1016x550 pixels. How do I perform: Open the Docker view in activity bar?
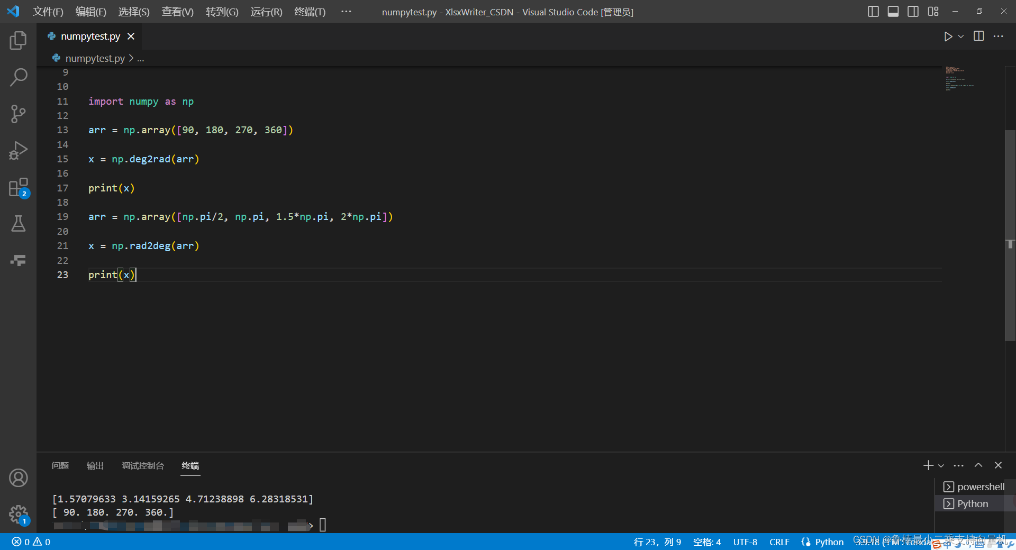click(x=18, y=260)
